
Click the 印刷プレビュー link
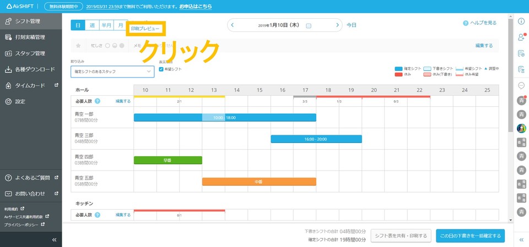145,29
